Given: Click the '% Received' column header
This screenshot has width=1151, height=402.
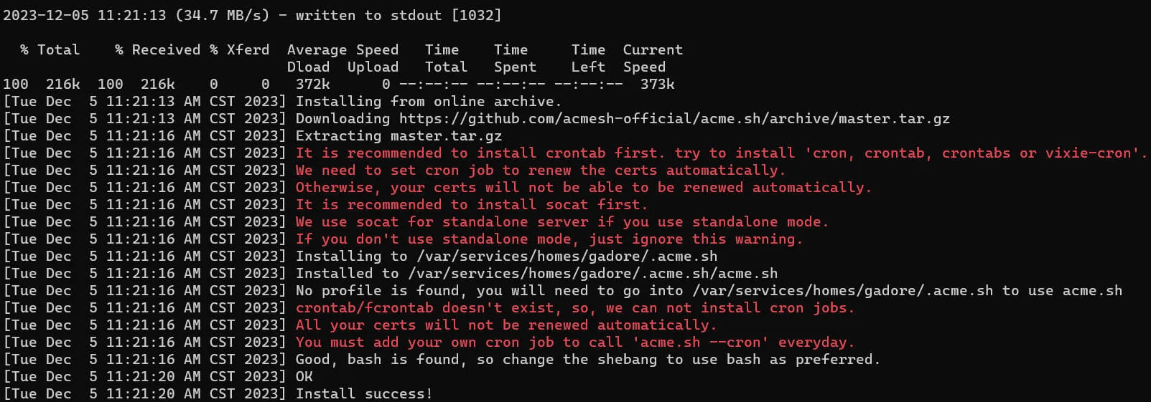Looking at the screenshot, I should [x=157, y=49].
